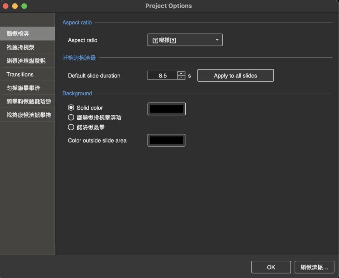Focus the Default slide duration field
Viewport: 339px width, 278px height.
(163, 76)
